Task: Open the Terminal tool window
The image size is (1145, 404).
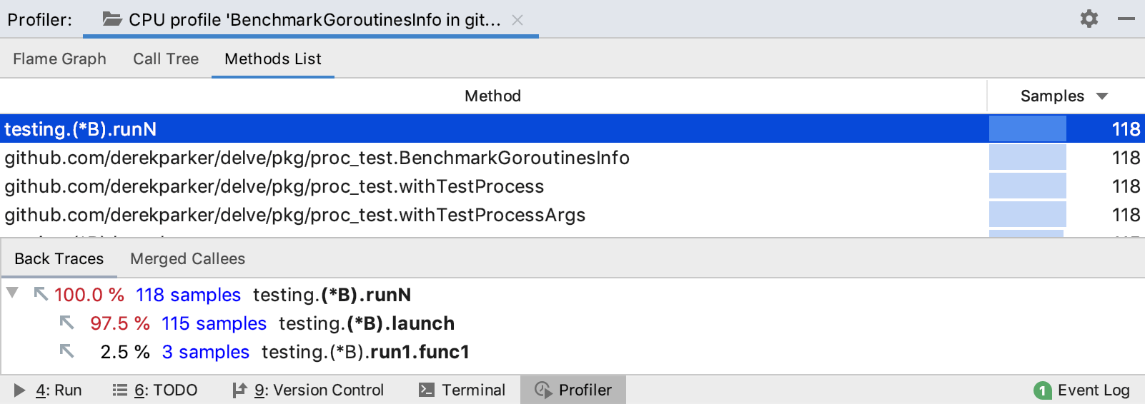Action: pyautogui.click(x=462, y=390)
